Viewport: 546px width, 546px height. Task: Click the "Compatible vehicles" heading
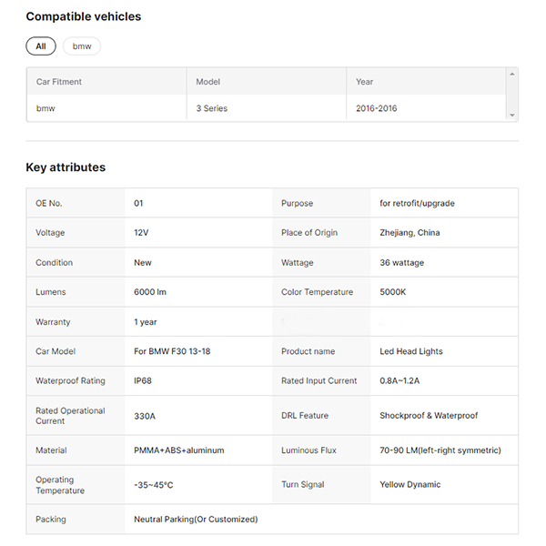click(83, 16)
